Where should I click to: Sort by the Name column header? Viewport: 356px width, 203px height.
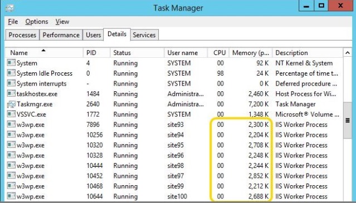[44, 53]
